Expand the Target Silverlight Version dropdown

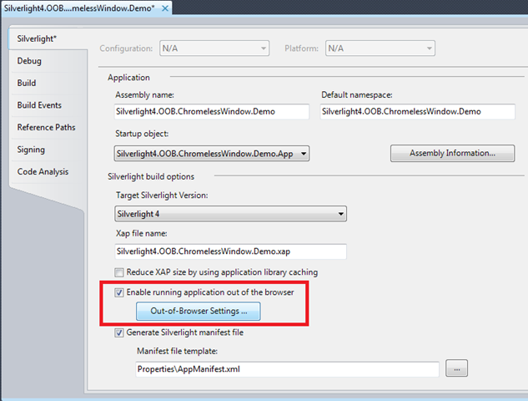(231, 214)
